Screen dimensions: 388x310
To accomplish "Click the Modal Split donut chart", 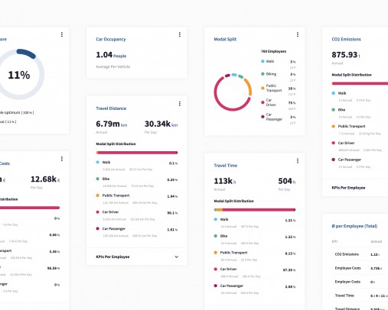I will (x=233, y=92).
